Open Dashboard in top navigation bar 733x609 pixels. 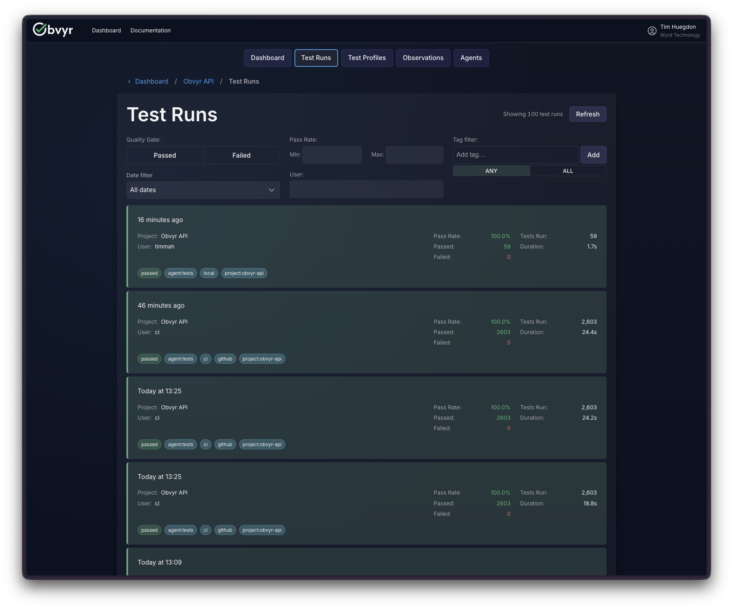106,30
